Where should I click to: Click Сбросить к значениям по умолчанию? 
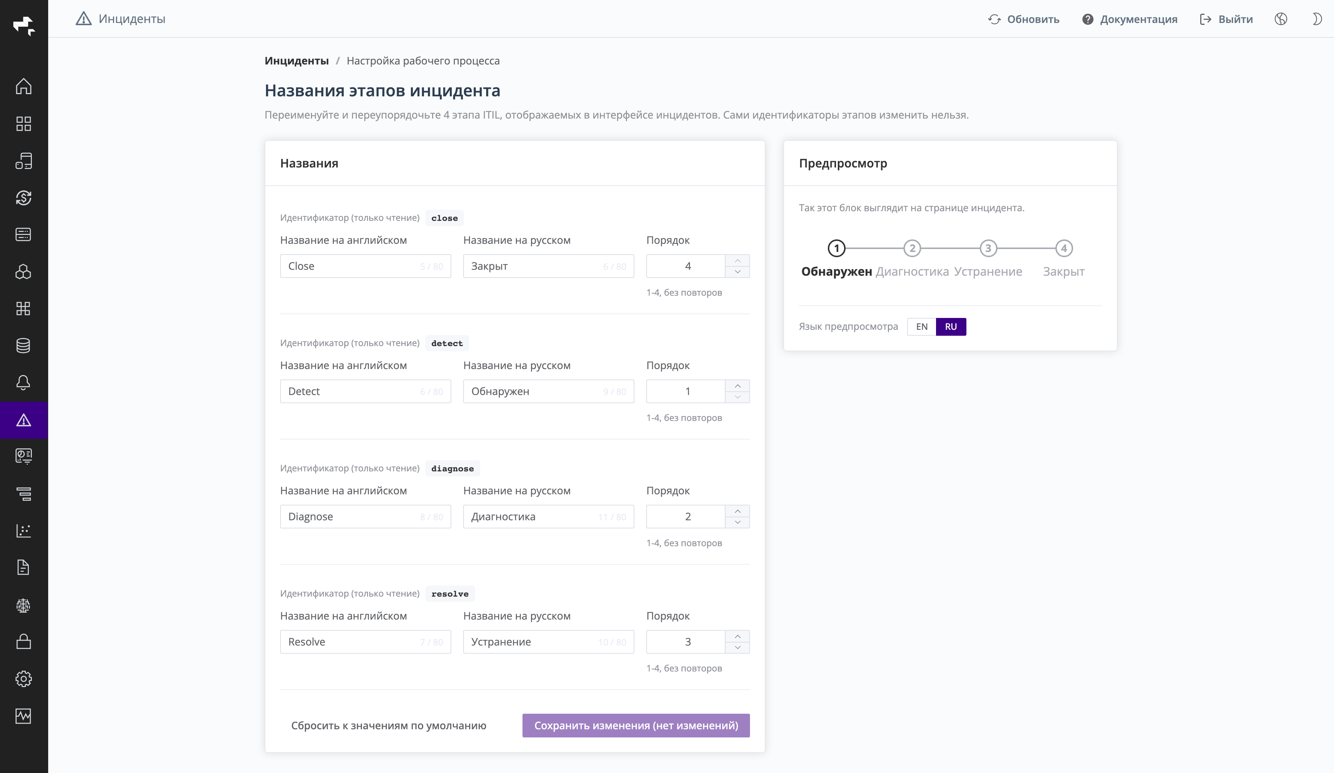(389, 725)
